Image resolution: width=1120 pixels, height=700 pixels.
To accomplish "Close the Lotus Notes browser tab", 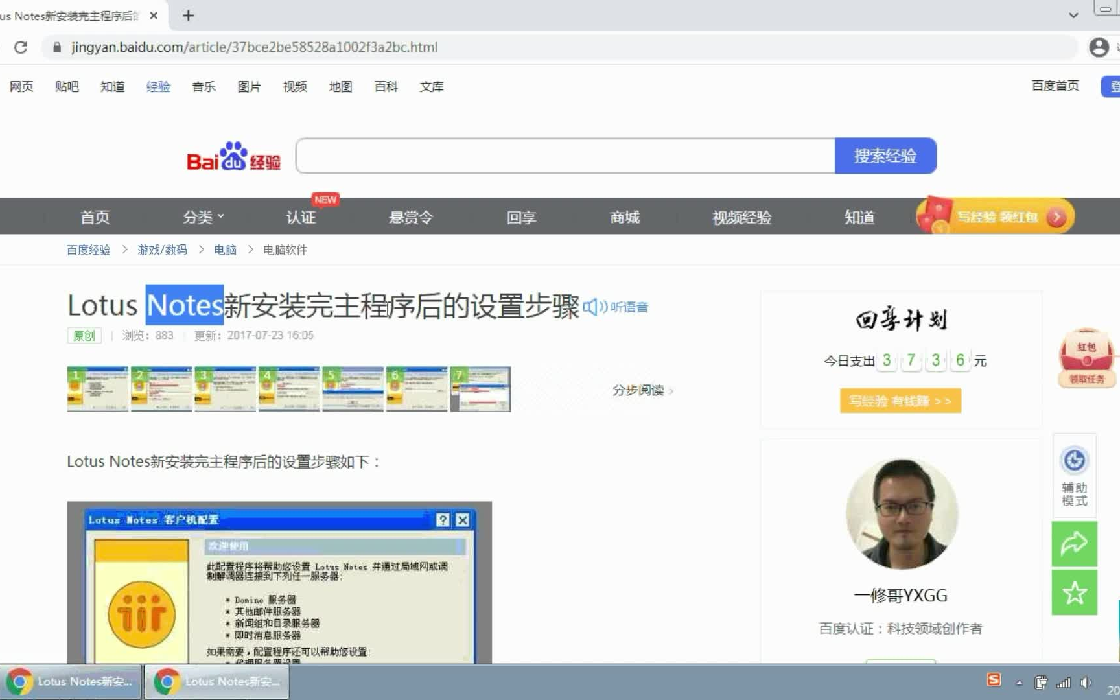I will (154, 16).
